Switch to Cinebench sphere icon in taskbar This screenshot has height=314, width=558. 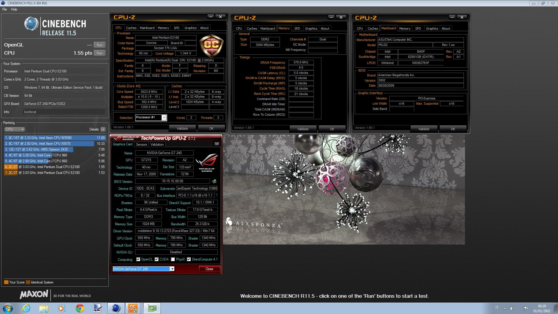coord(116,308)
